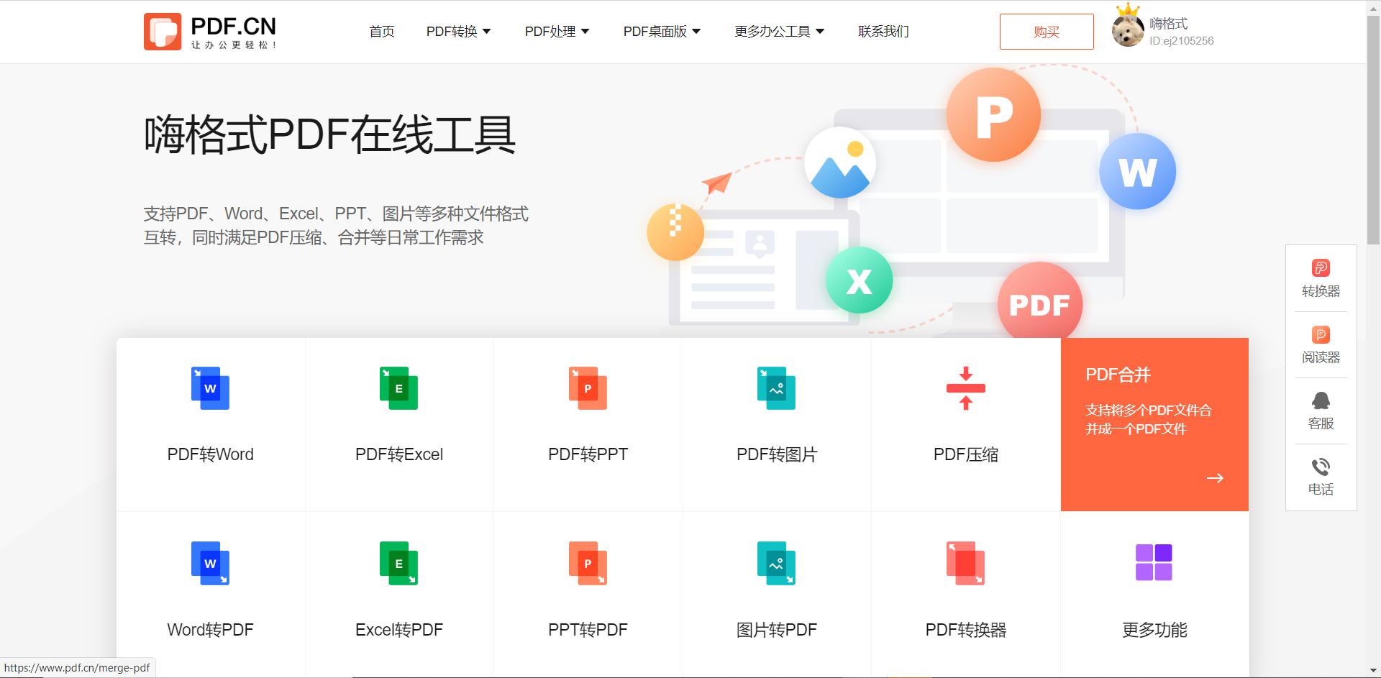Click the PDF转换器 label

pos(965,630)
